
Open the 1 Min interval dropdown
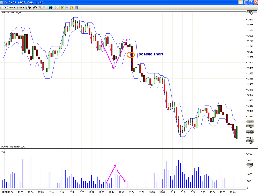tap(20, 7)
